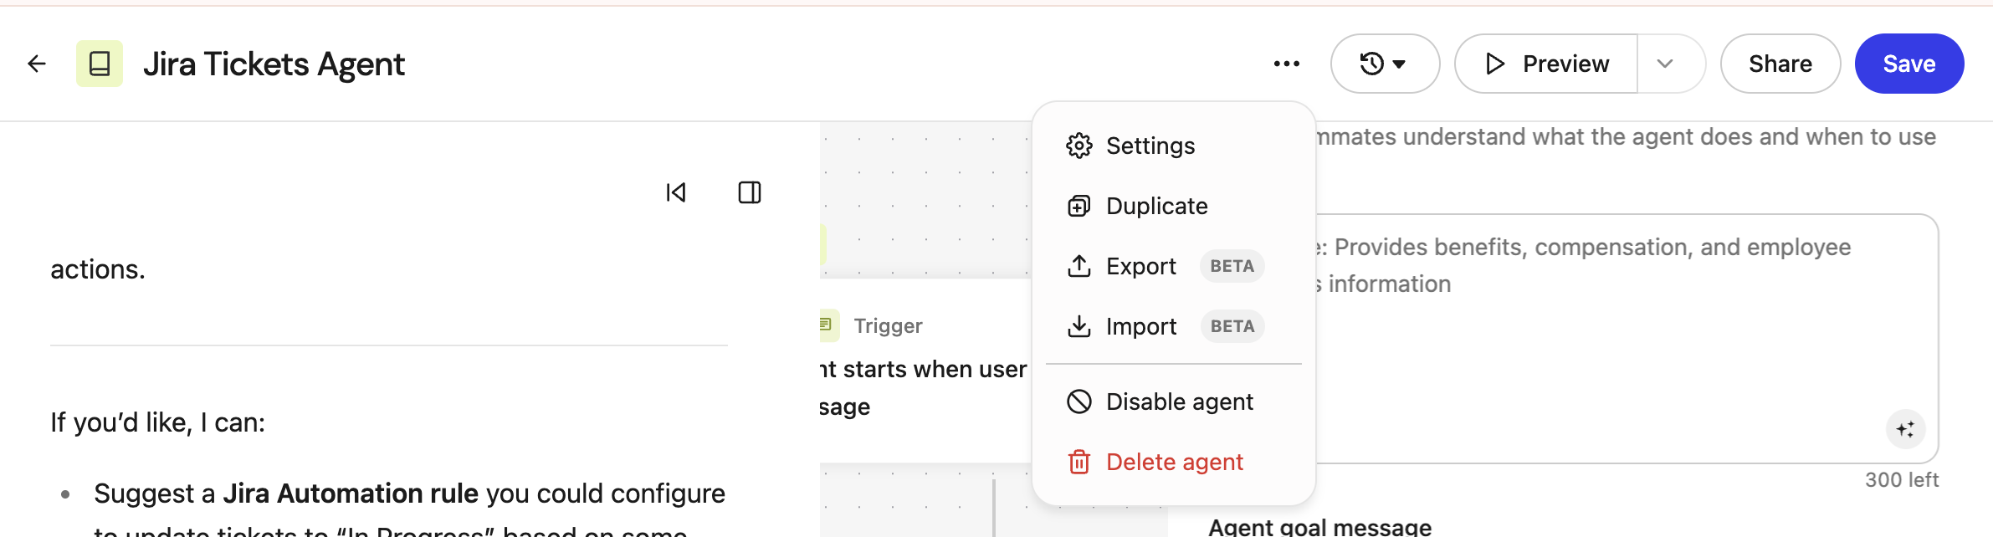Open Settings from the menu
This screenshot has width=1993, height=537.
pyautogui.click(x=1150, y=146)
